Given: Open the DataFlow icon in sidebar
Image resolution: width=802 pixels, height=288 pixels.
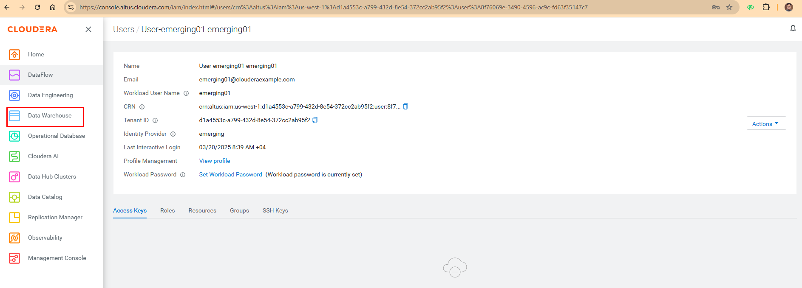Looking at the screenshot, I should pos(14,75).
